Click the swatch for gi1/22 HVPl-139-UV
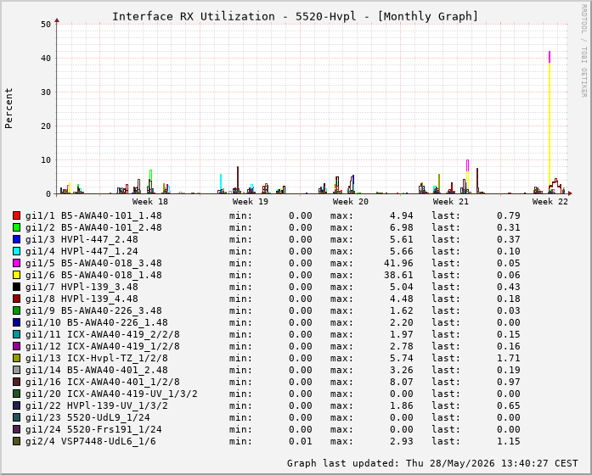The width and height of the screenshot is (592, 475). tap(16, 405)
